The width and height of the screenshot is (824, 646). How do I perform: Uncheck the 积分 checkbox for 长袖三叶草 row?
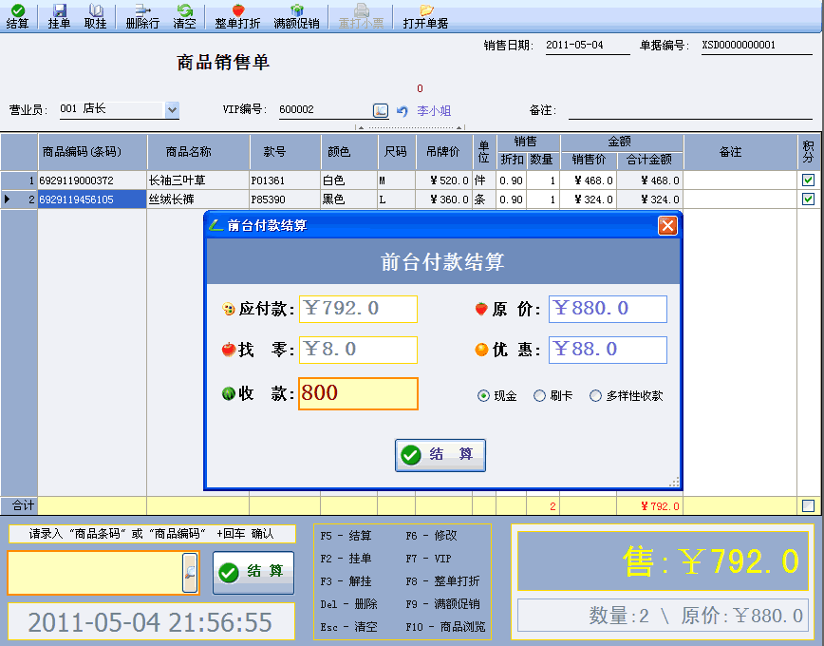[808, 180]
